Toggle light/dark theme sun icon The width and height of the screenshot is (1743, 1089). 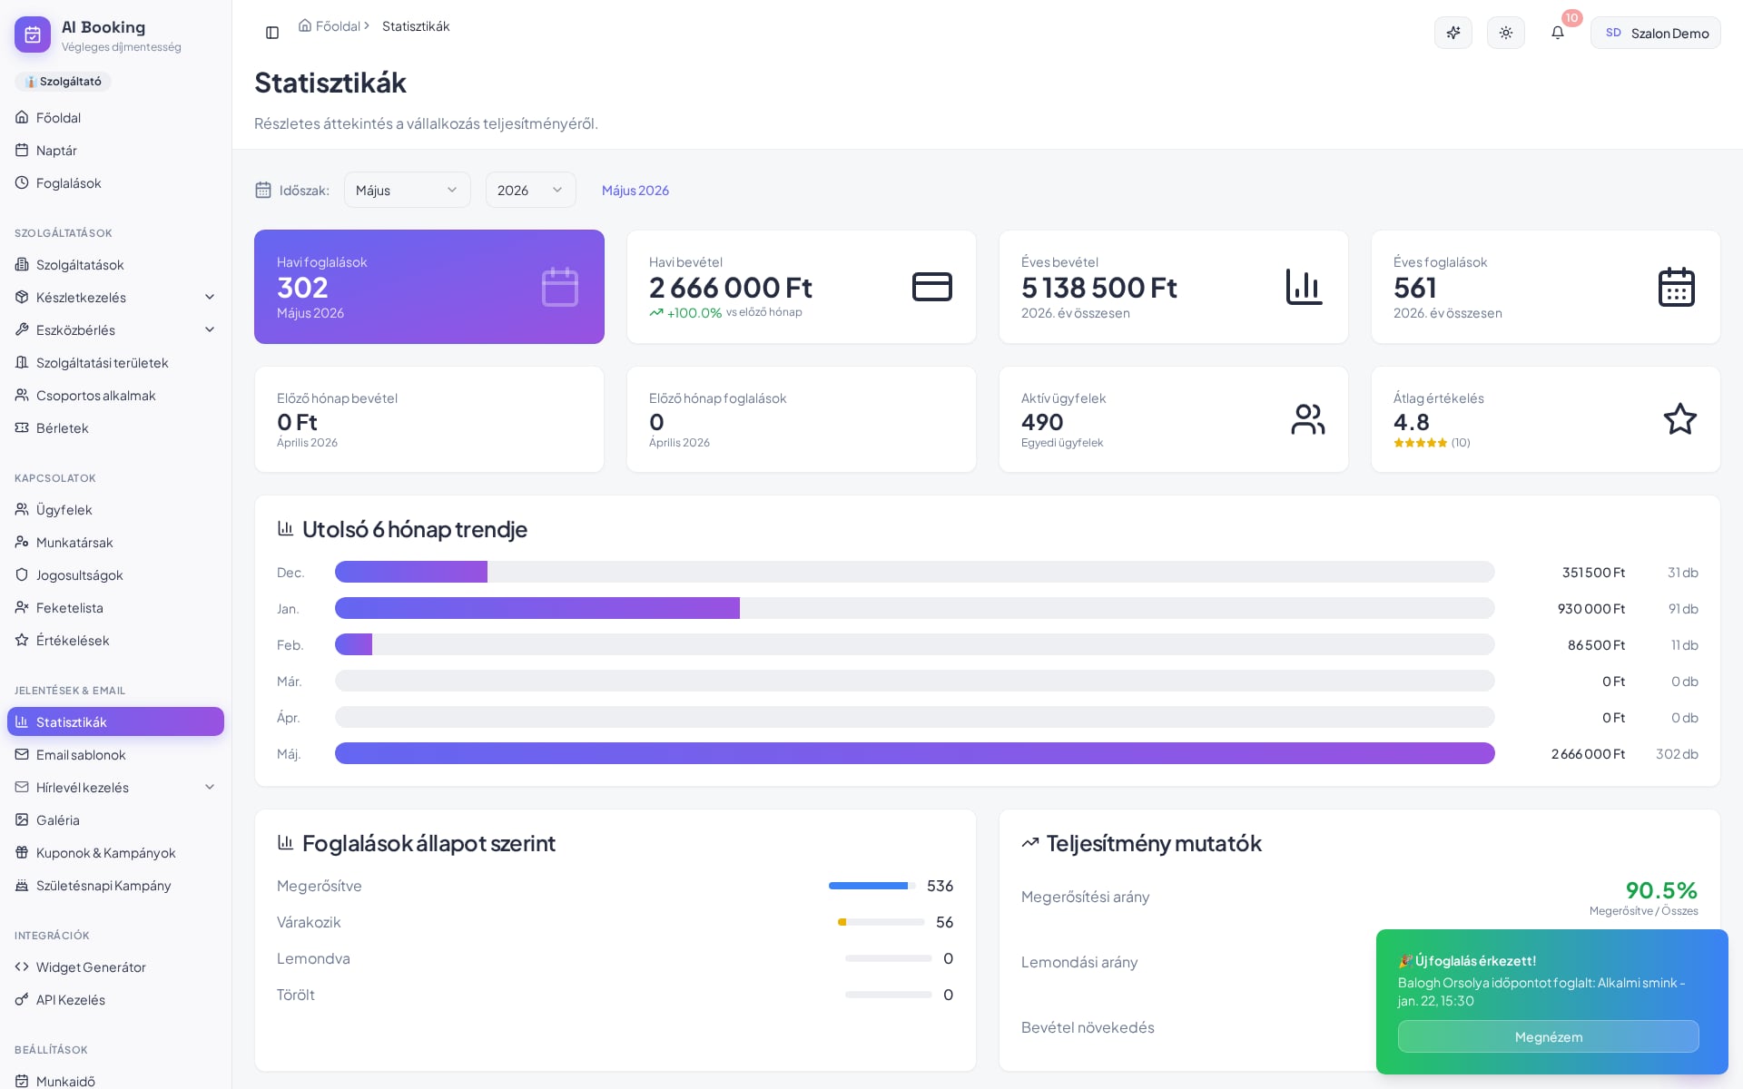pyautogui.click(x=1506, y=33)
